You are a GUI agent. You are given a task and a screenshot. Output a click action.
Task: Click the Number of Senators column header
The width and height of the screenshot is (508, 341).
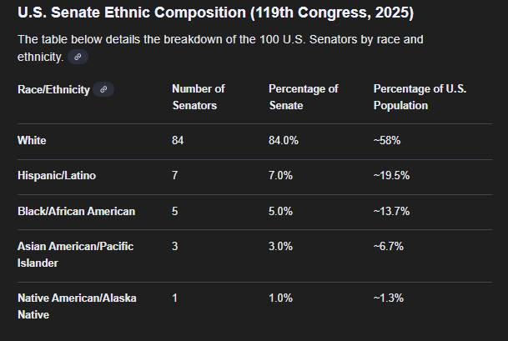pos(199,98)
